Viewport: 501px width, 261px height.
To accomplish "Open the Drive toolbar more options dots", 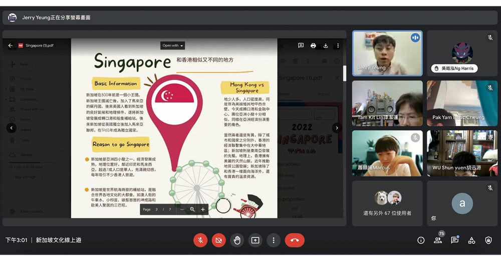I will coord(308,61).
